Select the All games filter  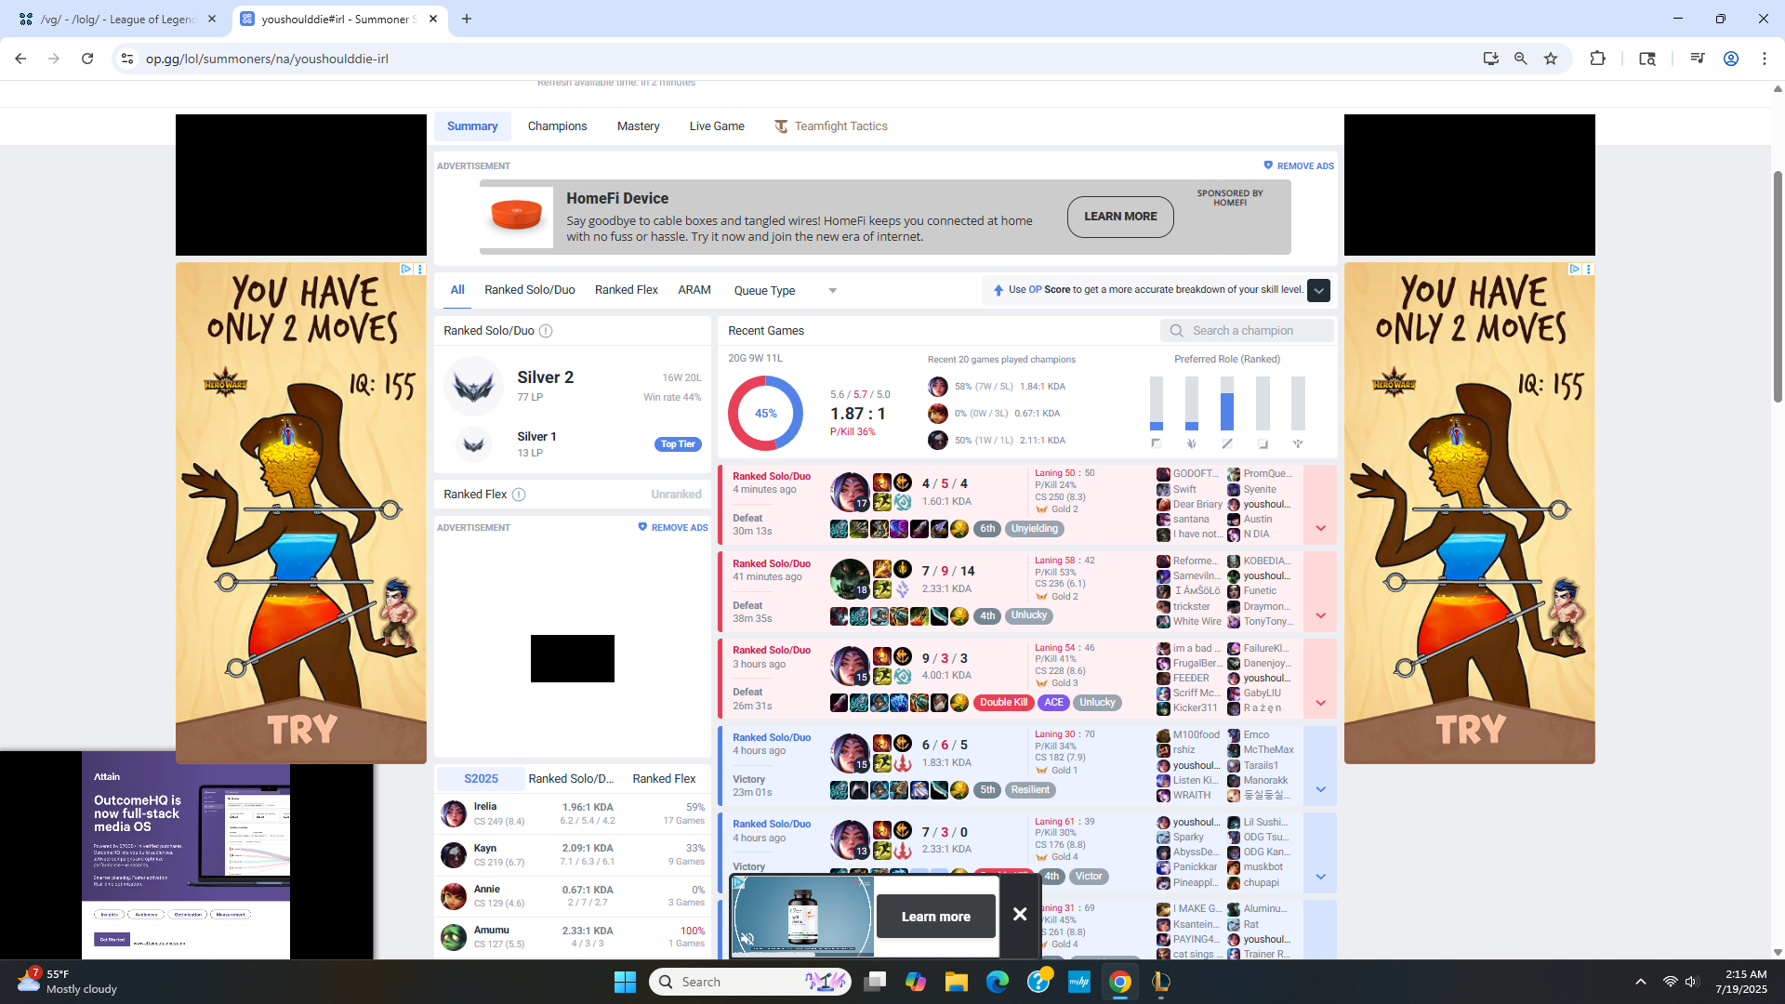457,290
